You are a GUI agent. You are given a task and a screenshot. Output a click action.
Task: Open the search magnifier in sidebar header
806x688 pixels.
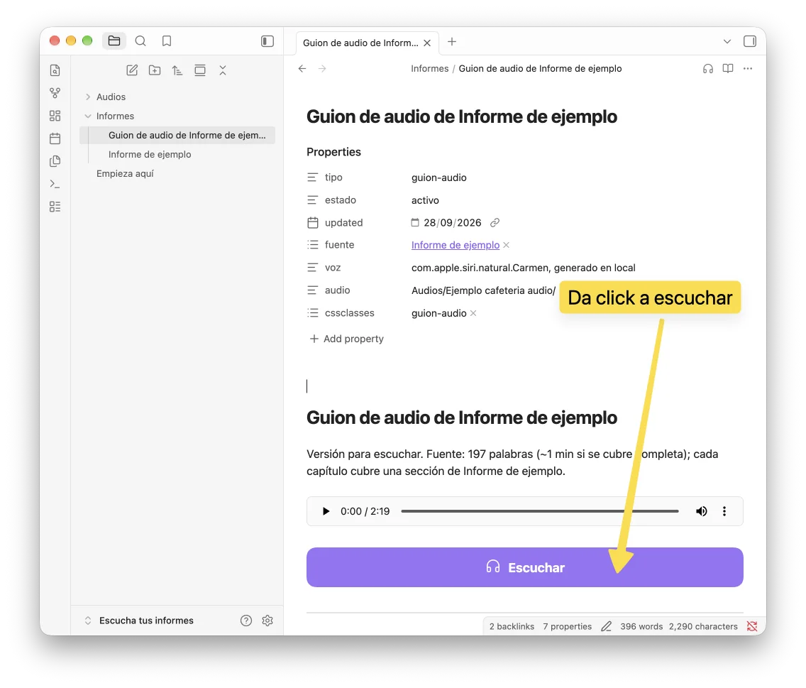(x=140, y=40)
